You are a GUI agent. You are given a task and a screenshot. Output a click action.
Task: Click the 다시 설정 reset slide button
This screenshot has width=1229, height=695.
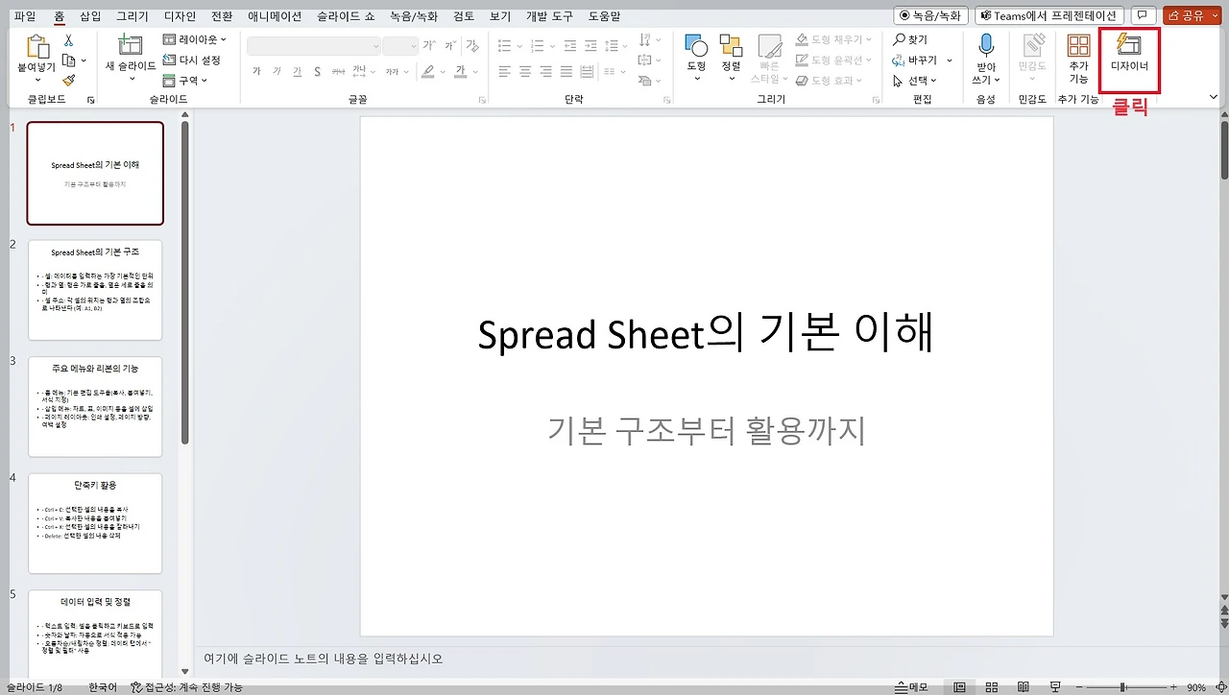[192, 60]
